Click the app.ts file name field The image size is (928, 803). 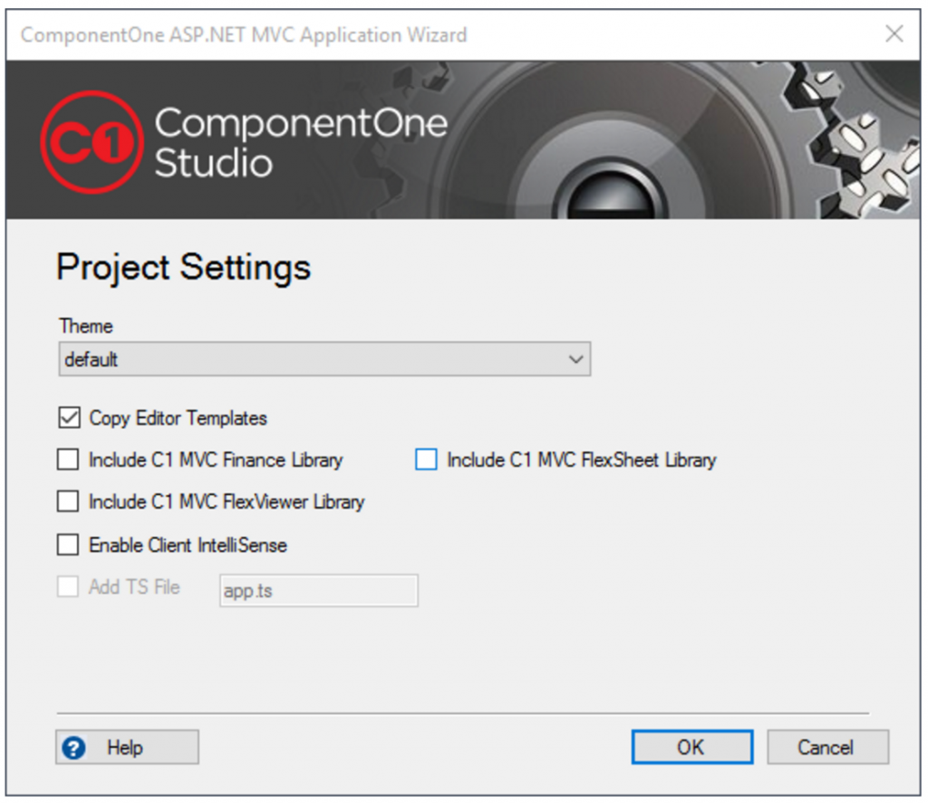tap(319, 590)
